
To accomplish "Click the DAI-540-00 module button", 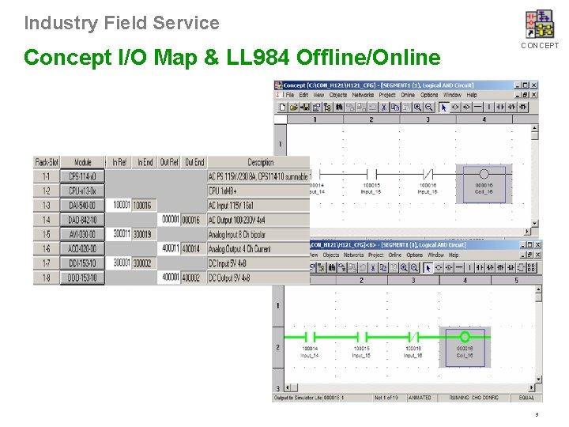I will tap(82, 206).
